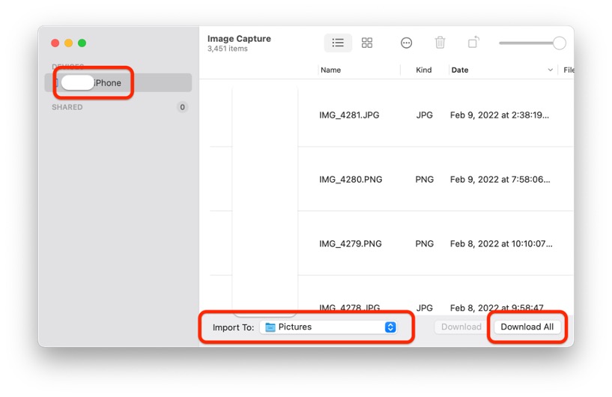
Task: Open the More options ellipsis menu
Action: tap(406, 43)
